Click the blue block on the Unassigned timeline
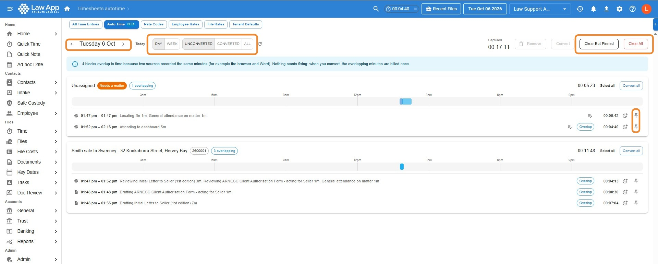 (x=405, y=101)
